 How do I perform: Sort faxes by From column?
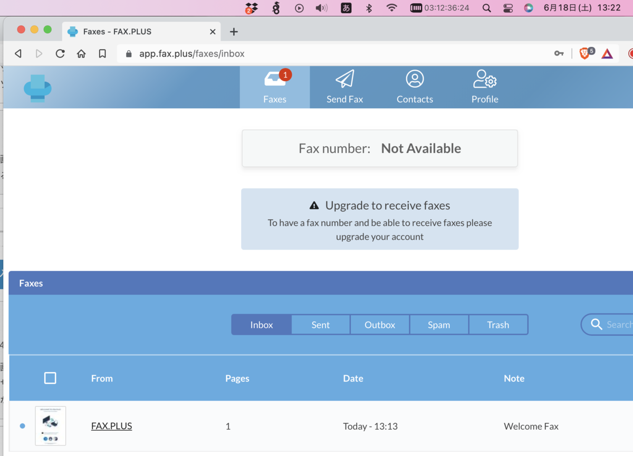click(102, 378)
